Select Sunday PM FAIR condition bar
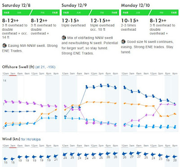The height and width of the screenshot is (167, 180). coord(104,13)
